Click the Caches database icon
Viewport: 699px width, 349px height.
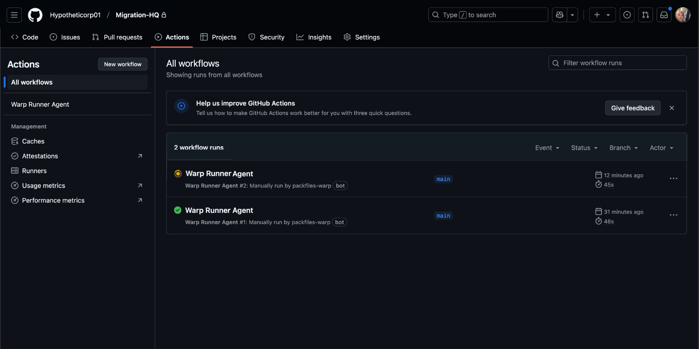pyautogui.click(x=15, y=141)
